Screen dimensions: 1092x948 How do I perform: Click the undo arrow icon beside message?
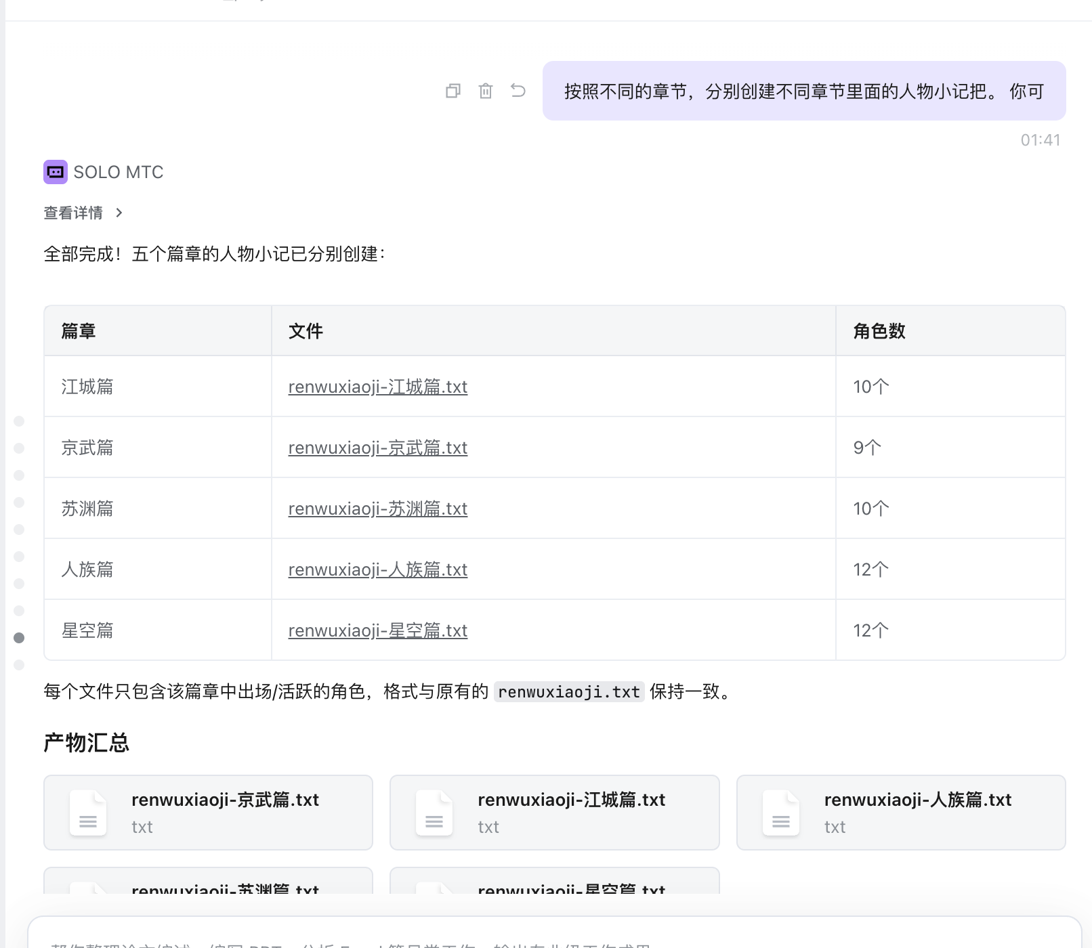click(518, 91)
